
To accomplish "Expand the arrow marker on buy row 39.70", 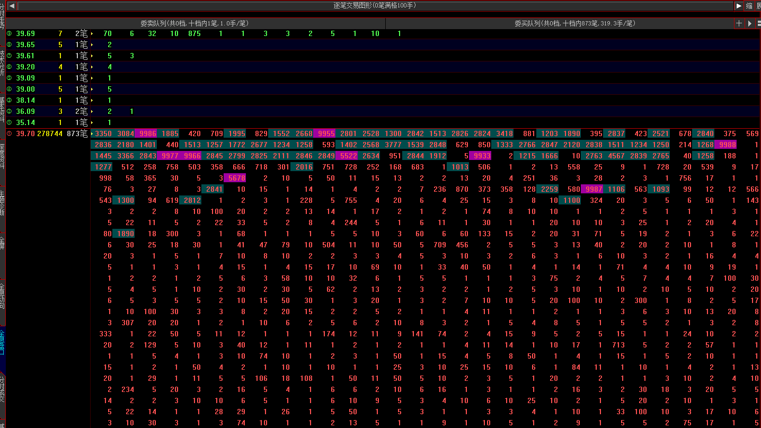I will pyautogui.click(x=92, y=133).
